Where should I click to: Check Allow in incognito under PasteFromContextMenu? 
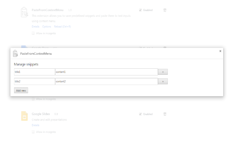point(33,33)
